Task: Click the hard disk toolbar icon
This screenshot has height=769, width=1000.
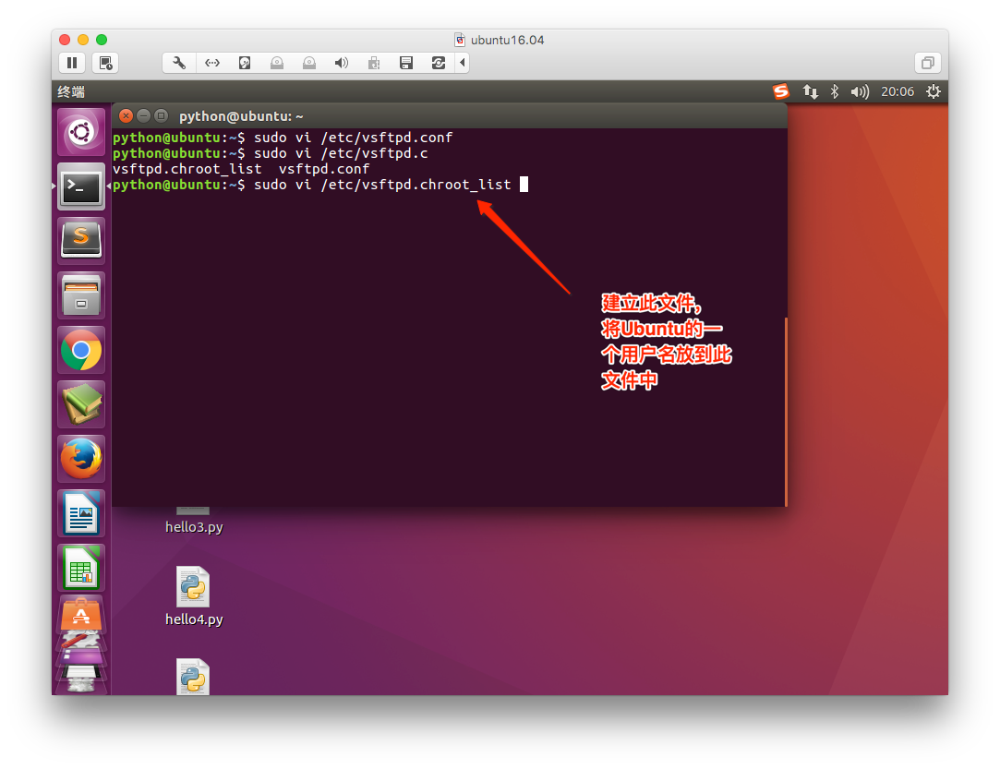Action: [245, 63]
